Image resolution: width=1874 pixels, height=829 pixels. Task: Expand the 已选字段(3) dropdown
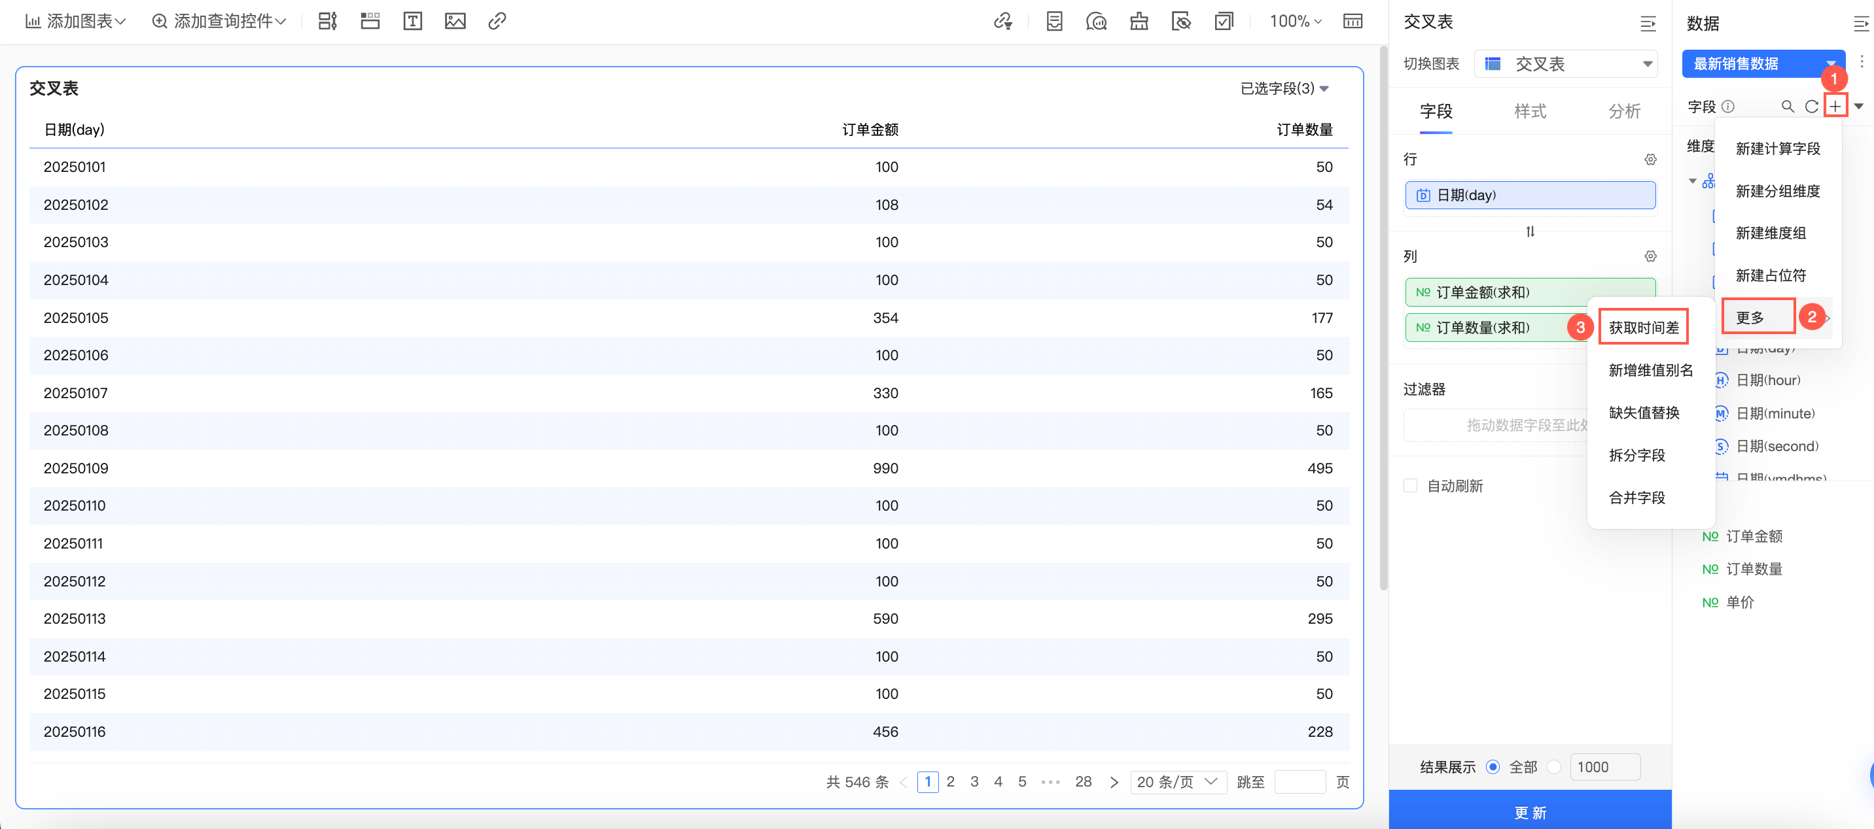1284,88
